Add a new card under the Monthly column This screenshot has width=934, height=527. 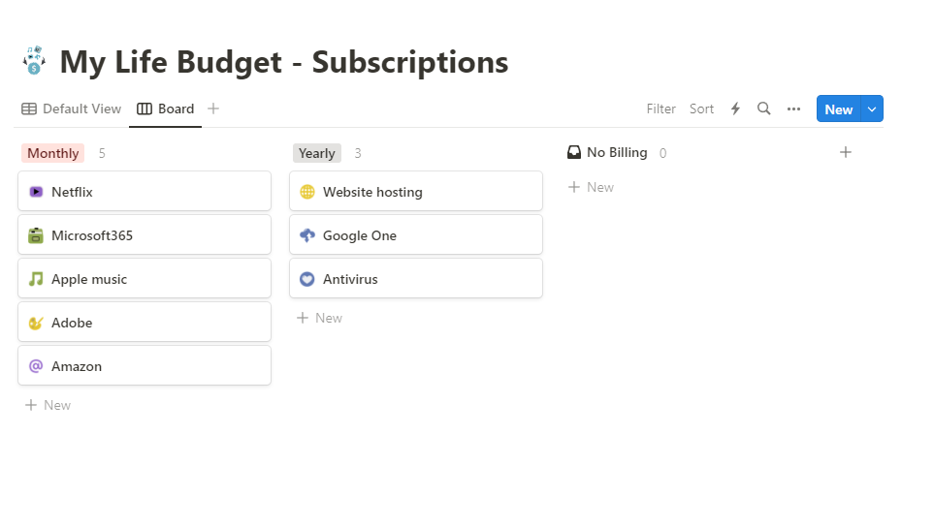48,405
